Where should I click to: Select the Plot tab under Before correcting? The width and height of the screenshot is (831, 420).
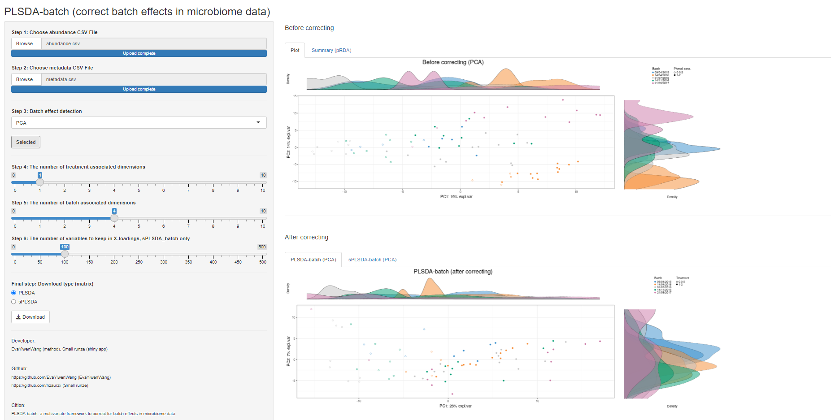coord(295,50)
